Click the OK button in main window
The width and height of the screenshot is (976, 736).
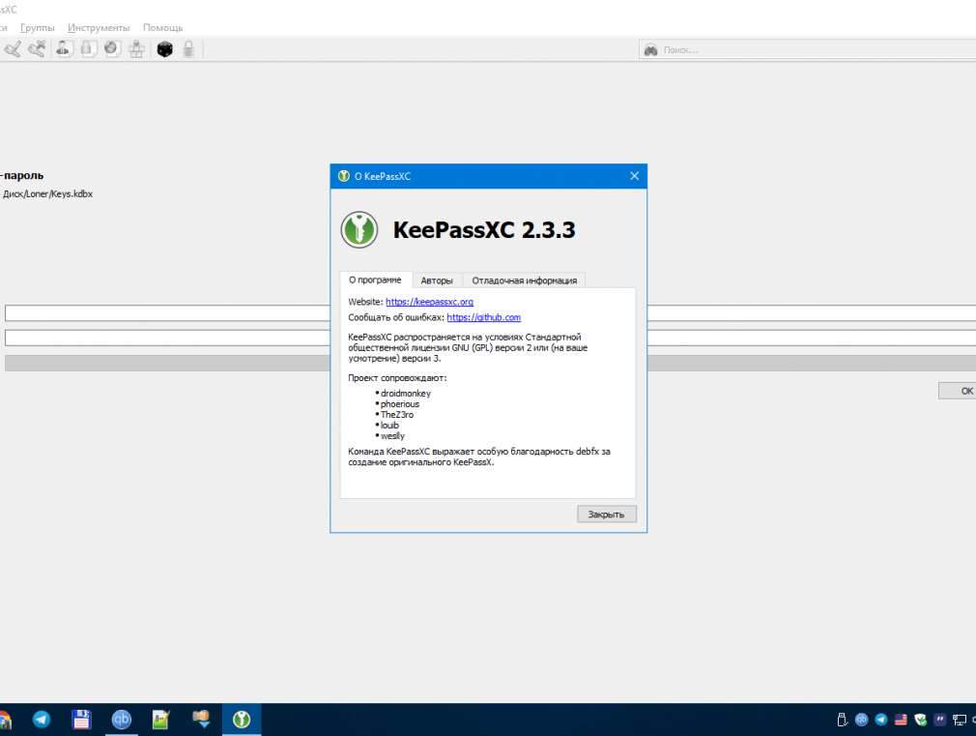[x=958, y=391]
